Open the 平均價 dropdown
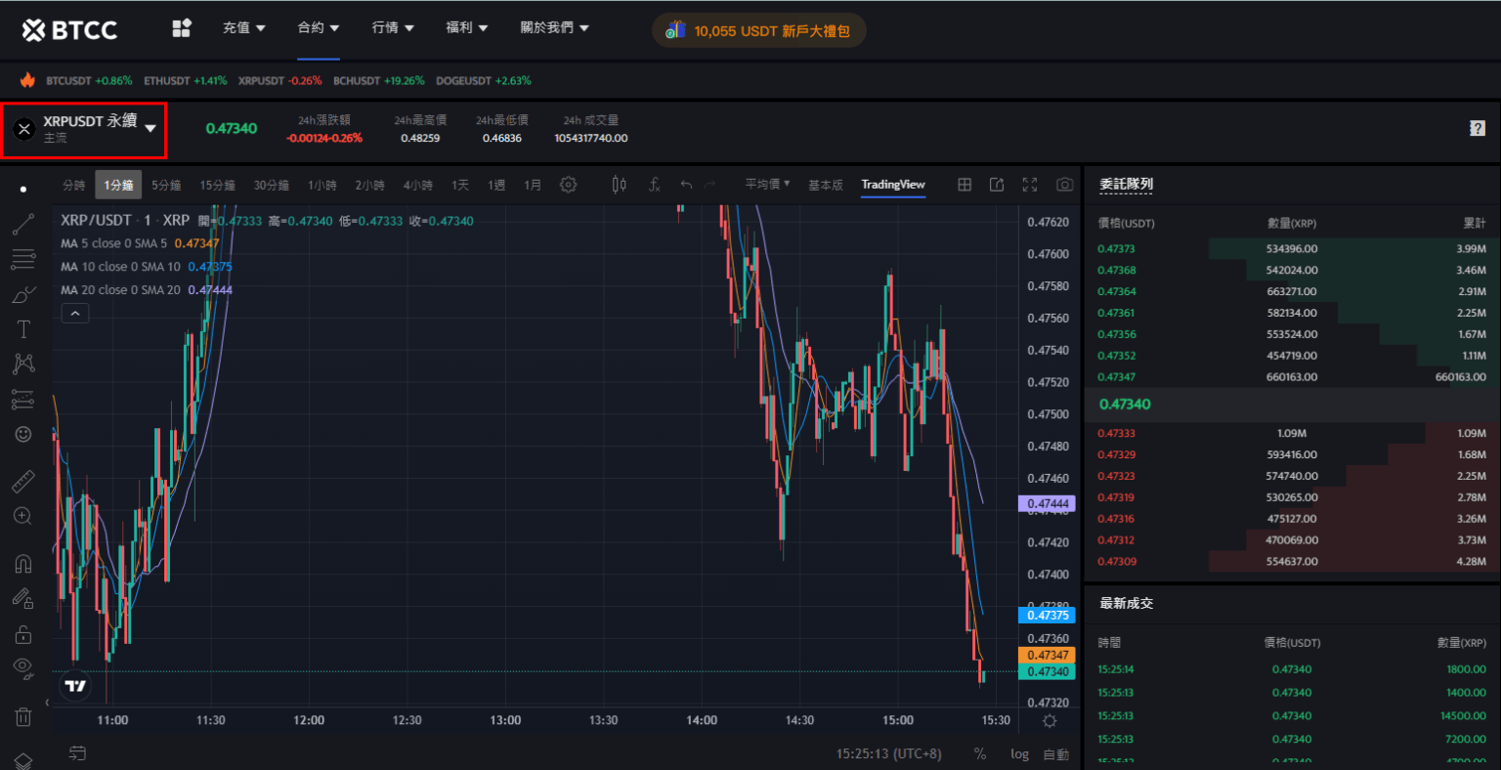The width and height of the screenshot is (1501, 770). coord(766,184)
